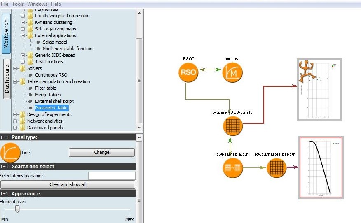
Task: Collapse the Appearance section
Action: (5, 193)
